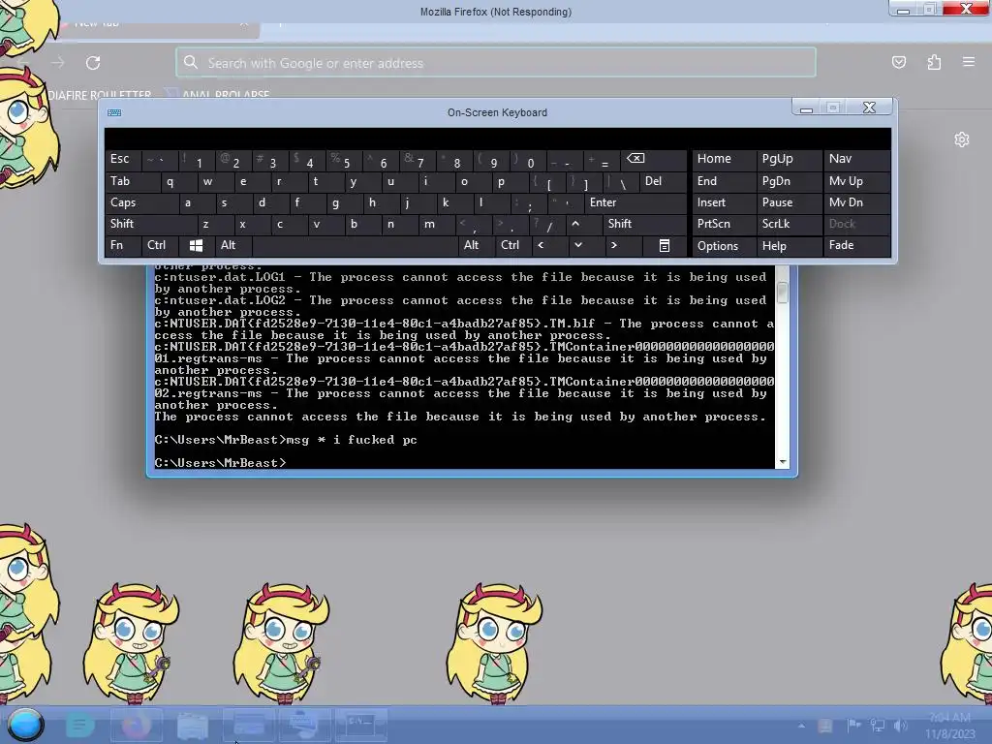Toggle the right Alt key on the keyboard
The image size is (992, 744).
click(476, 245)
